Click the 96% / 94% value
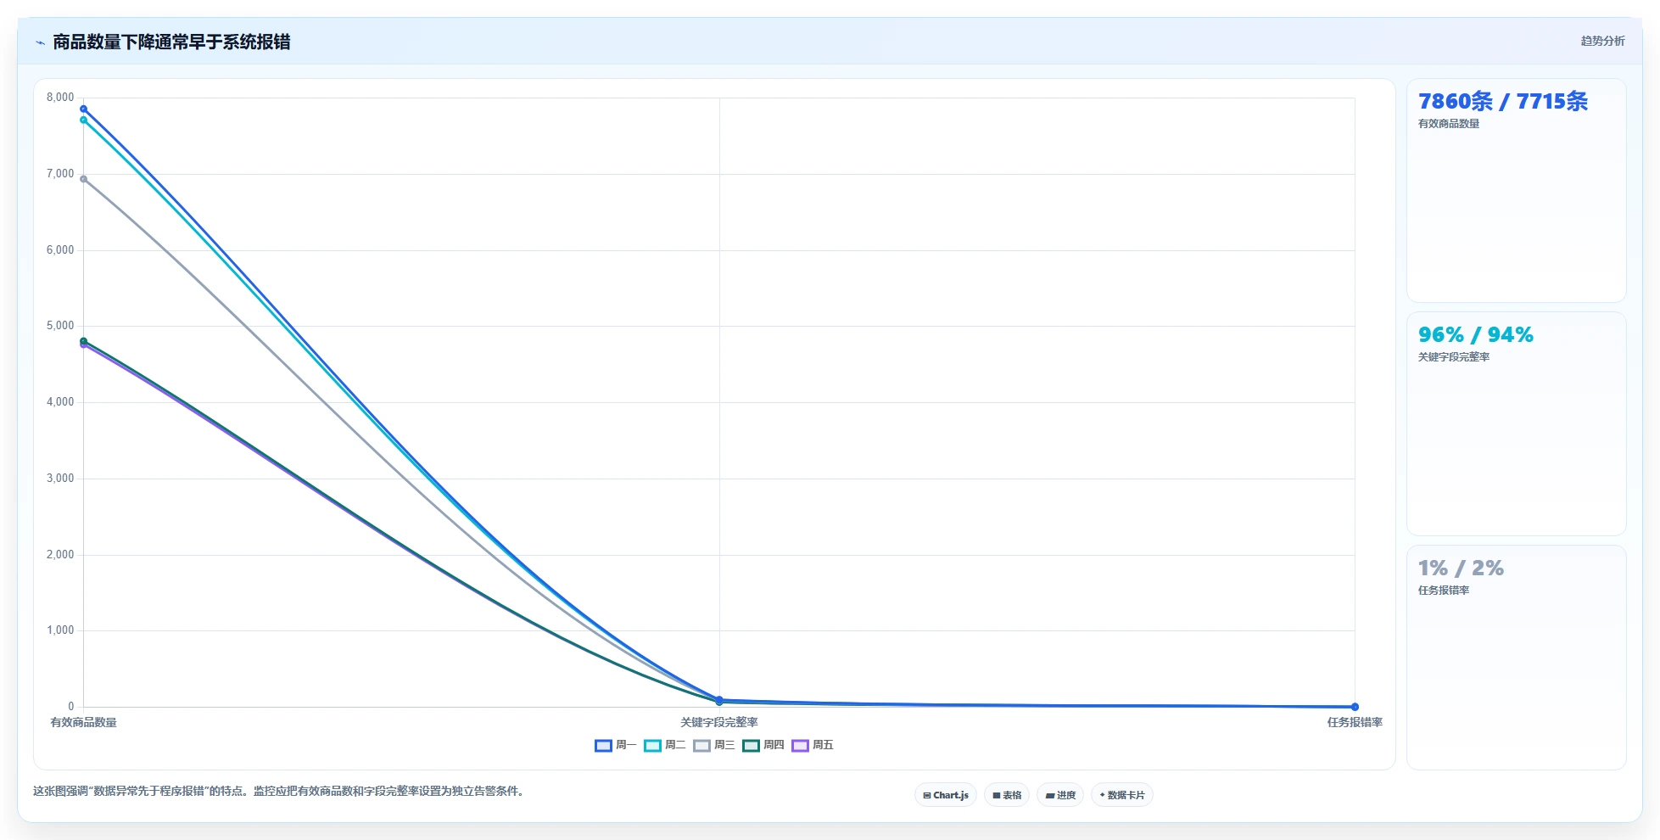Image resolution: width=1660 pixels, height=840 pixels. point(1476,334)
